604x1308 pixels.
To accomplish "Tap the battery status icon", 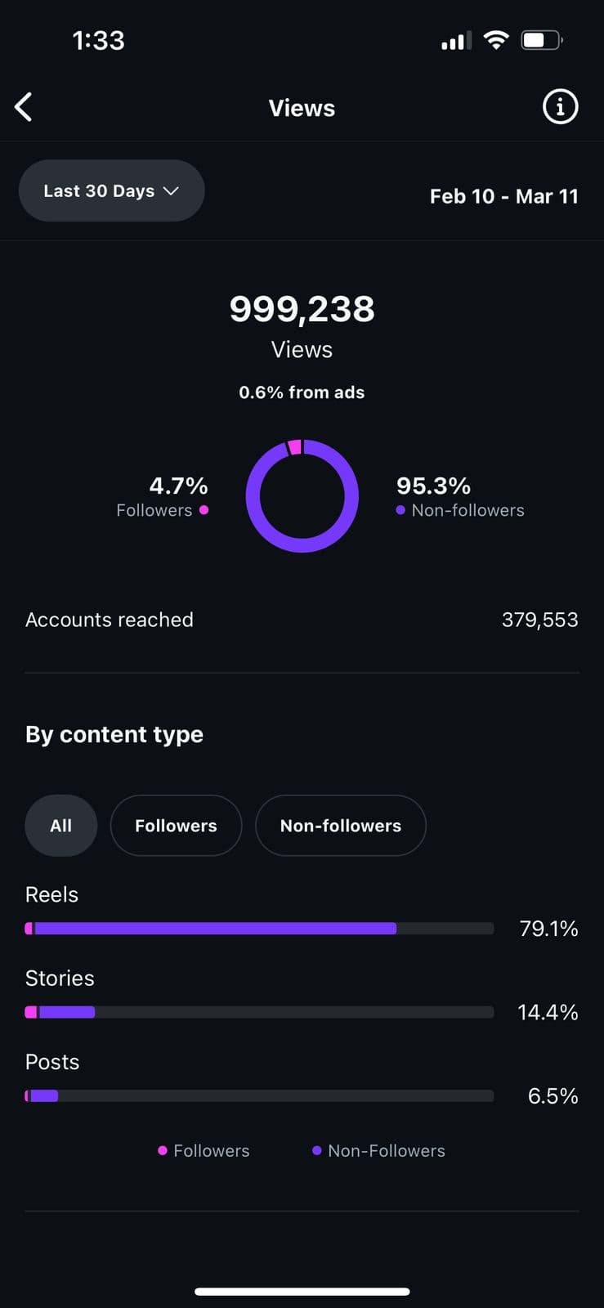I will (x=541, y=40).
